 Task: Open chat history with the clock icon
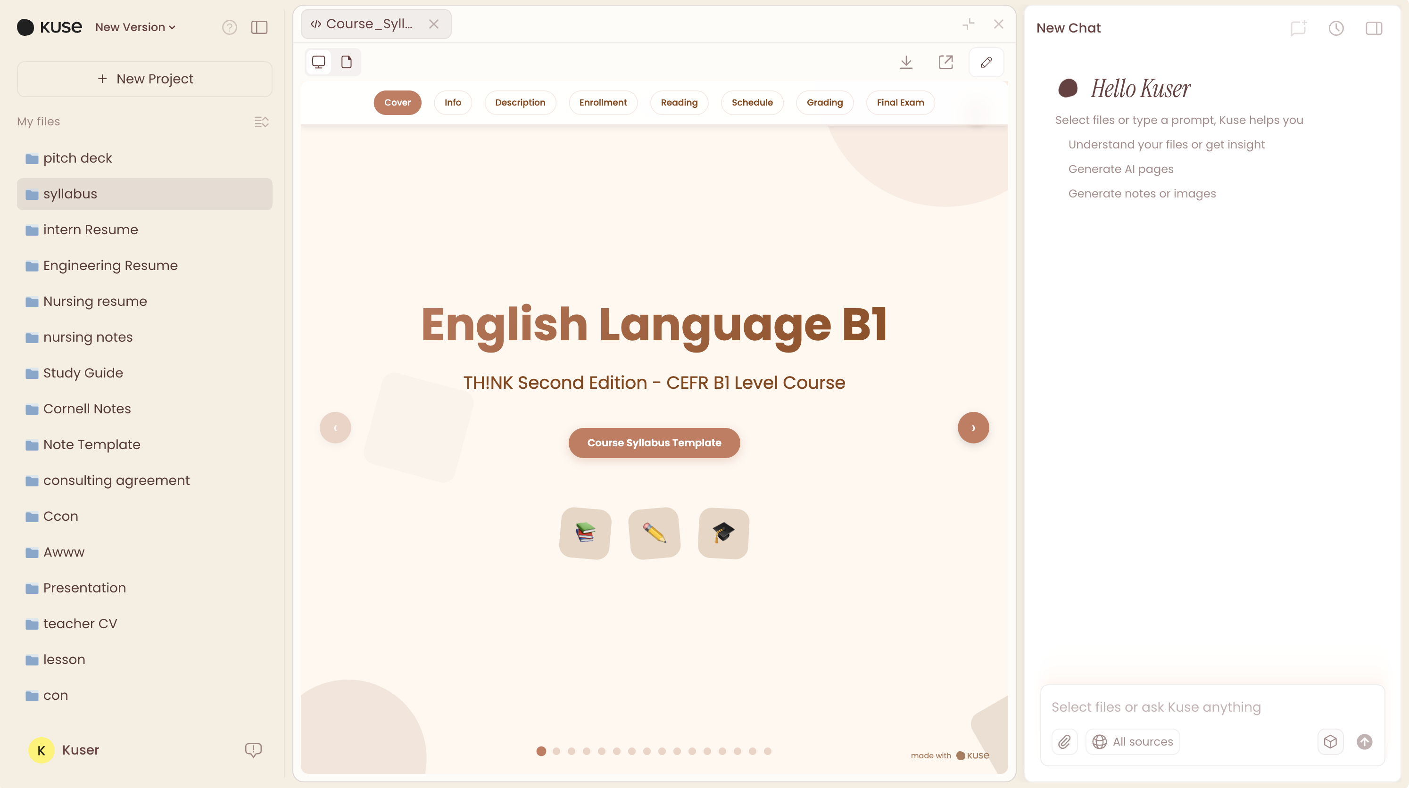coord(1336,28)
